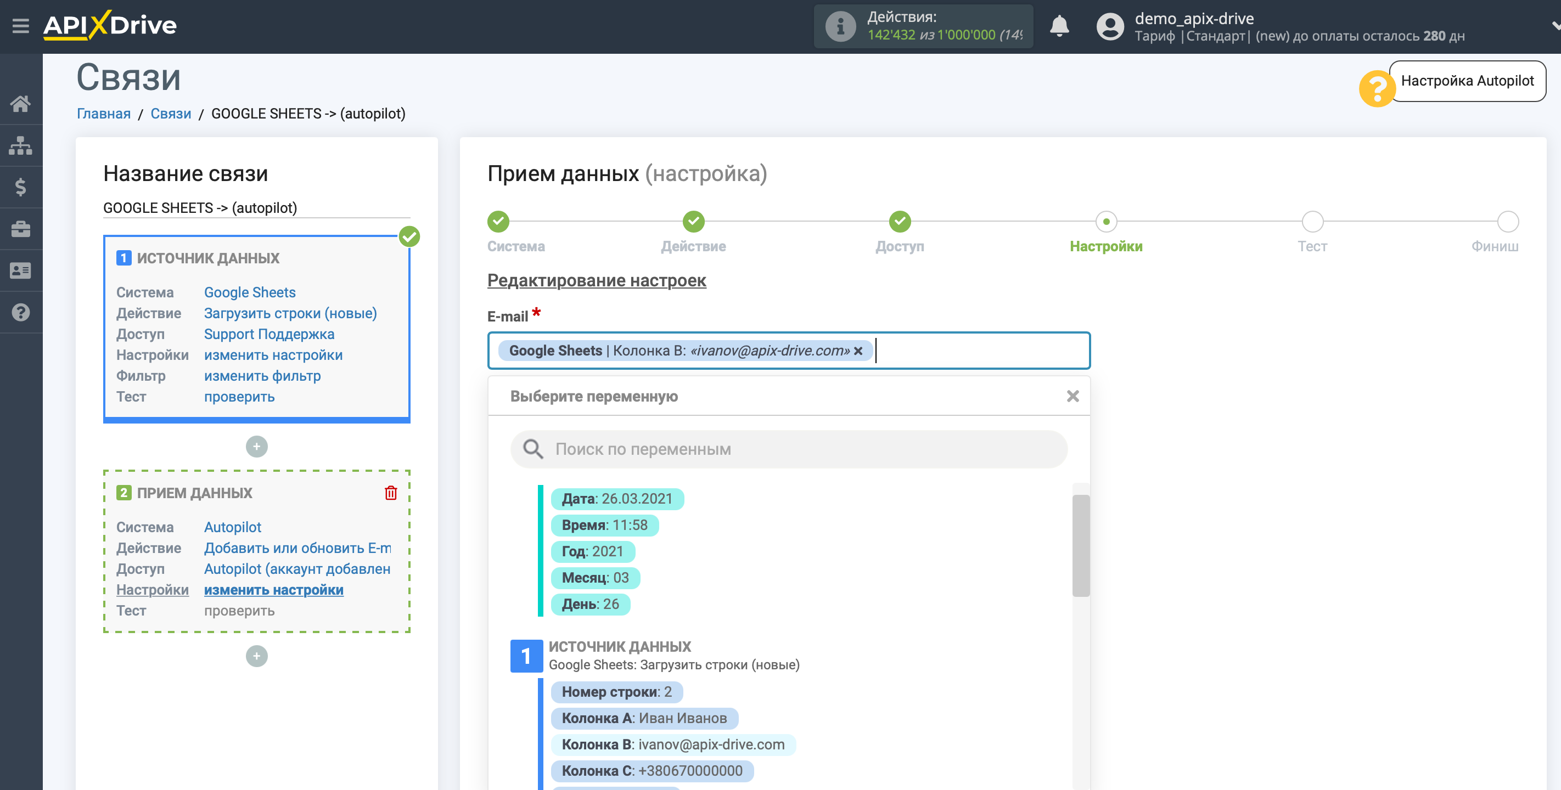Edit the connection name field
The height and width of the screenshot is (790, 1561).
[256, 208]
